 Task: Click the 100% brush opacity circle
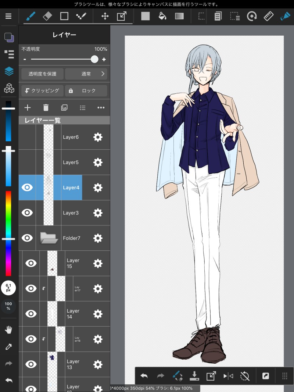tap(8, 306)
